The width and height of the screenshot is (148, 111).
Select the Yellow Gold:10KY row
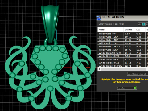(123, 37)
